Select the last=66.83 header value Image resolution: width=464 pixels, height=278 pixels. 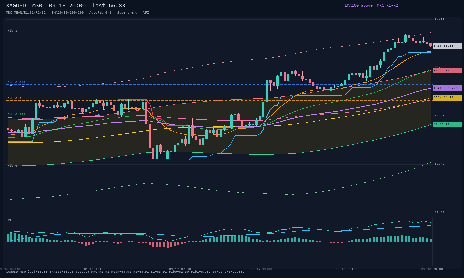pyautogui.click(x=109, y=6)
